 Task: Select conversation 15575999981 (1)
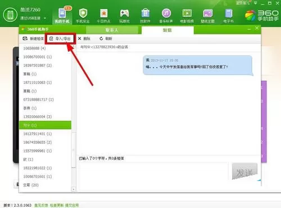[45, 151]
